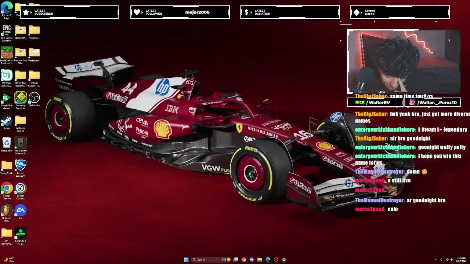Screen dimensions: 470x264
Task: Launch EA SPORTS FC 25
Action: coord(21,236)
